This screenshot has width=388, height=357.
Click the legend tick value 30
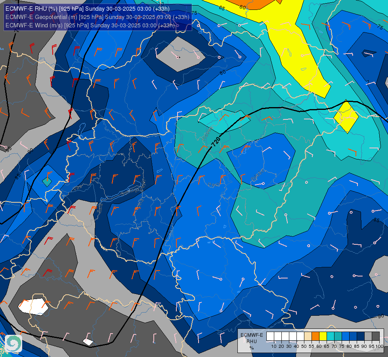click(289, 346)
